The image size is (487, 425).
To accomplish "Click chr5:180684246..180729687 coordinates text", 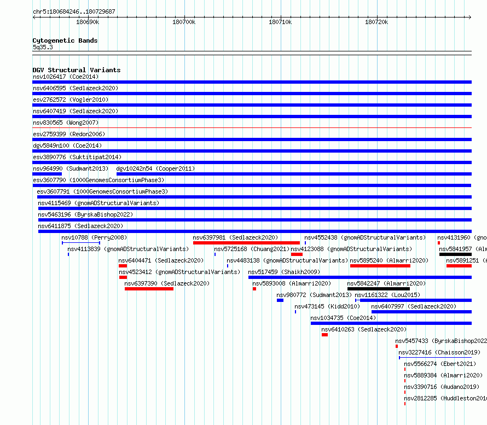I will coord(74,12).
